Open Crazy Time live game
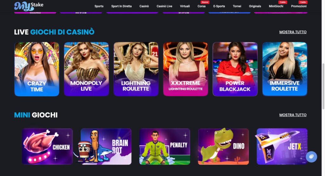Image resolution: width=325 pixels, height=176 pixels. click(x=37, y=69)
